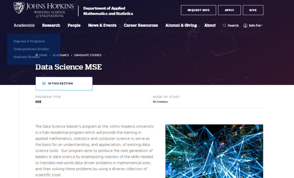Go to Academics breadcrumb link

coord(60,55)
